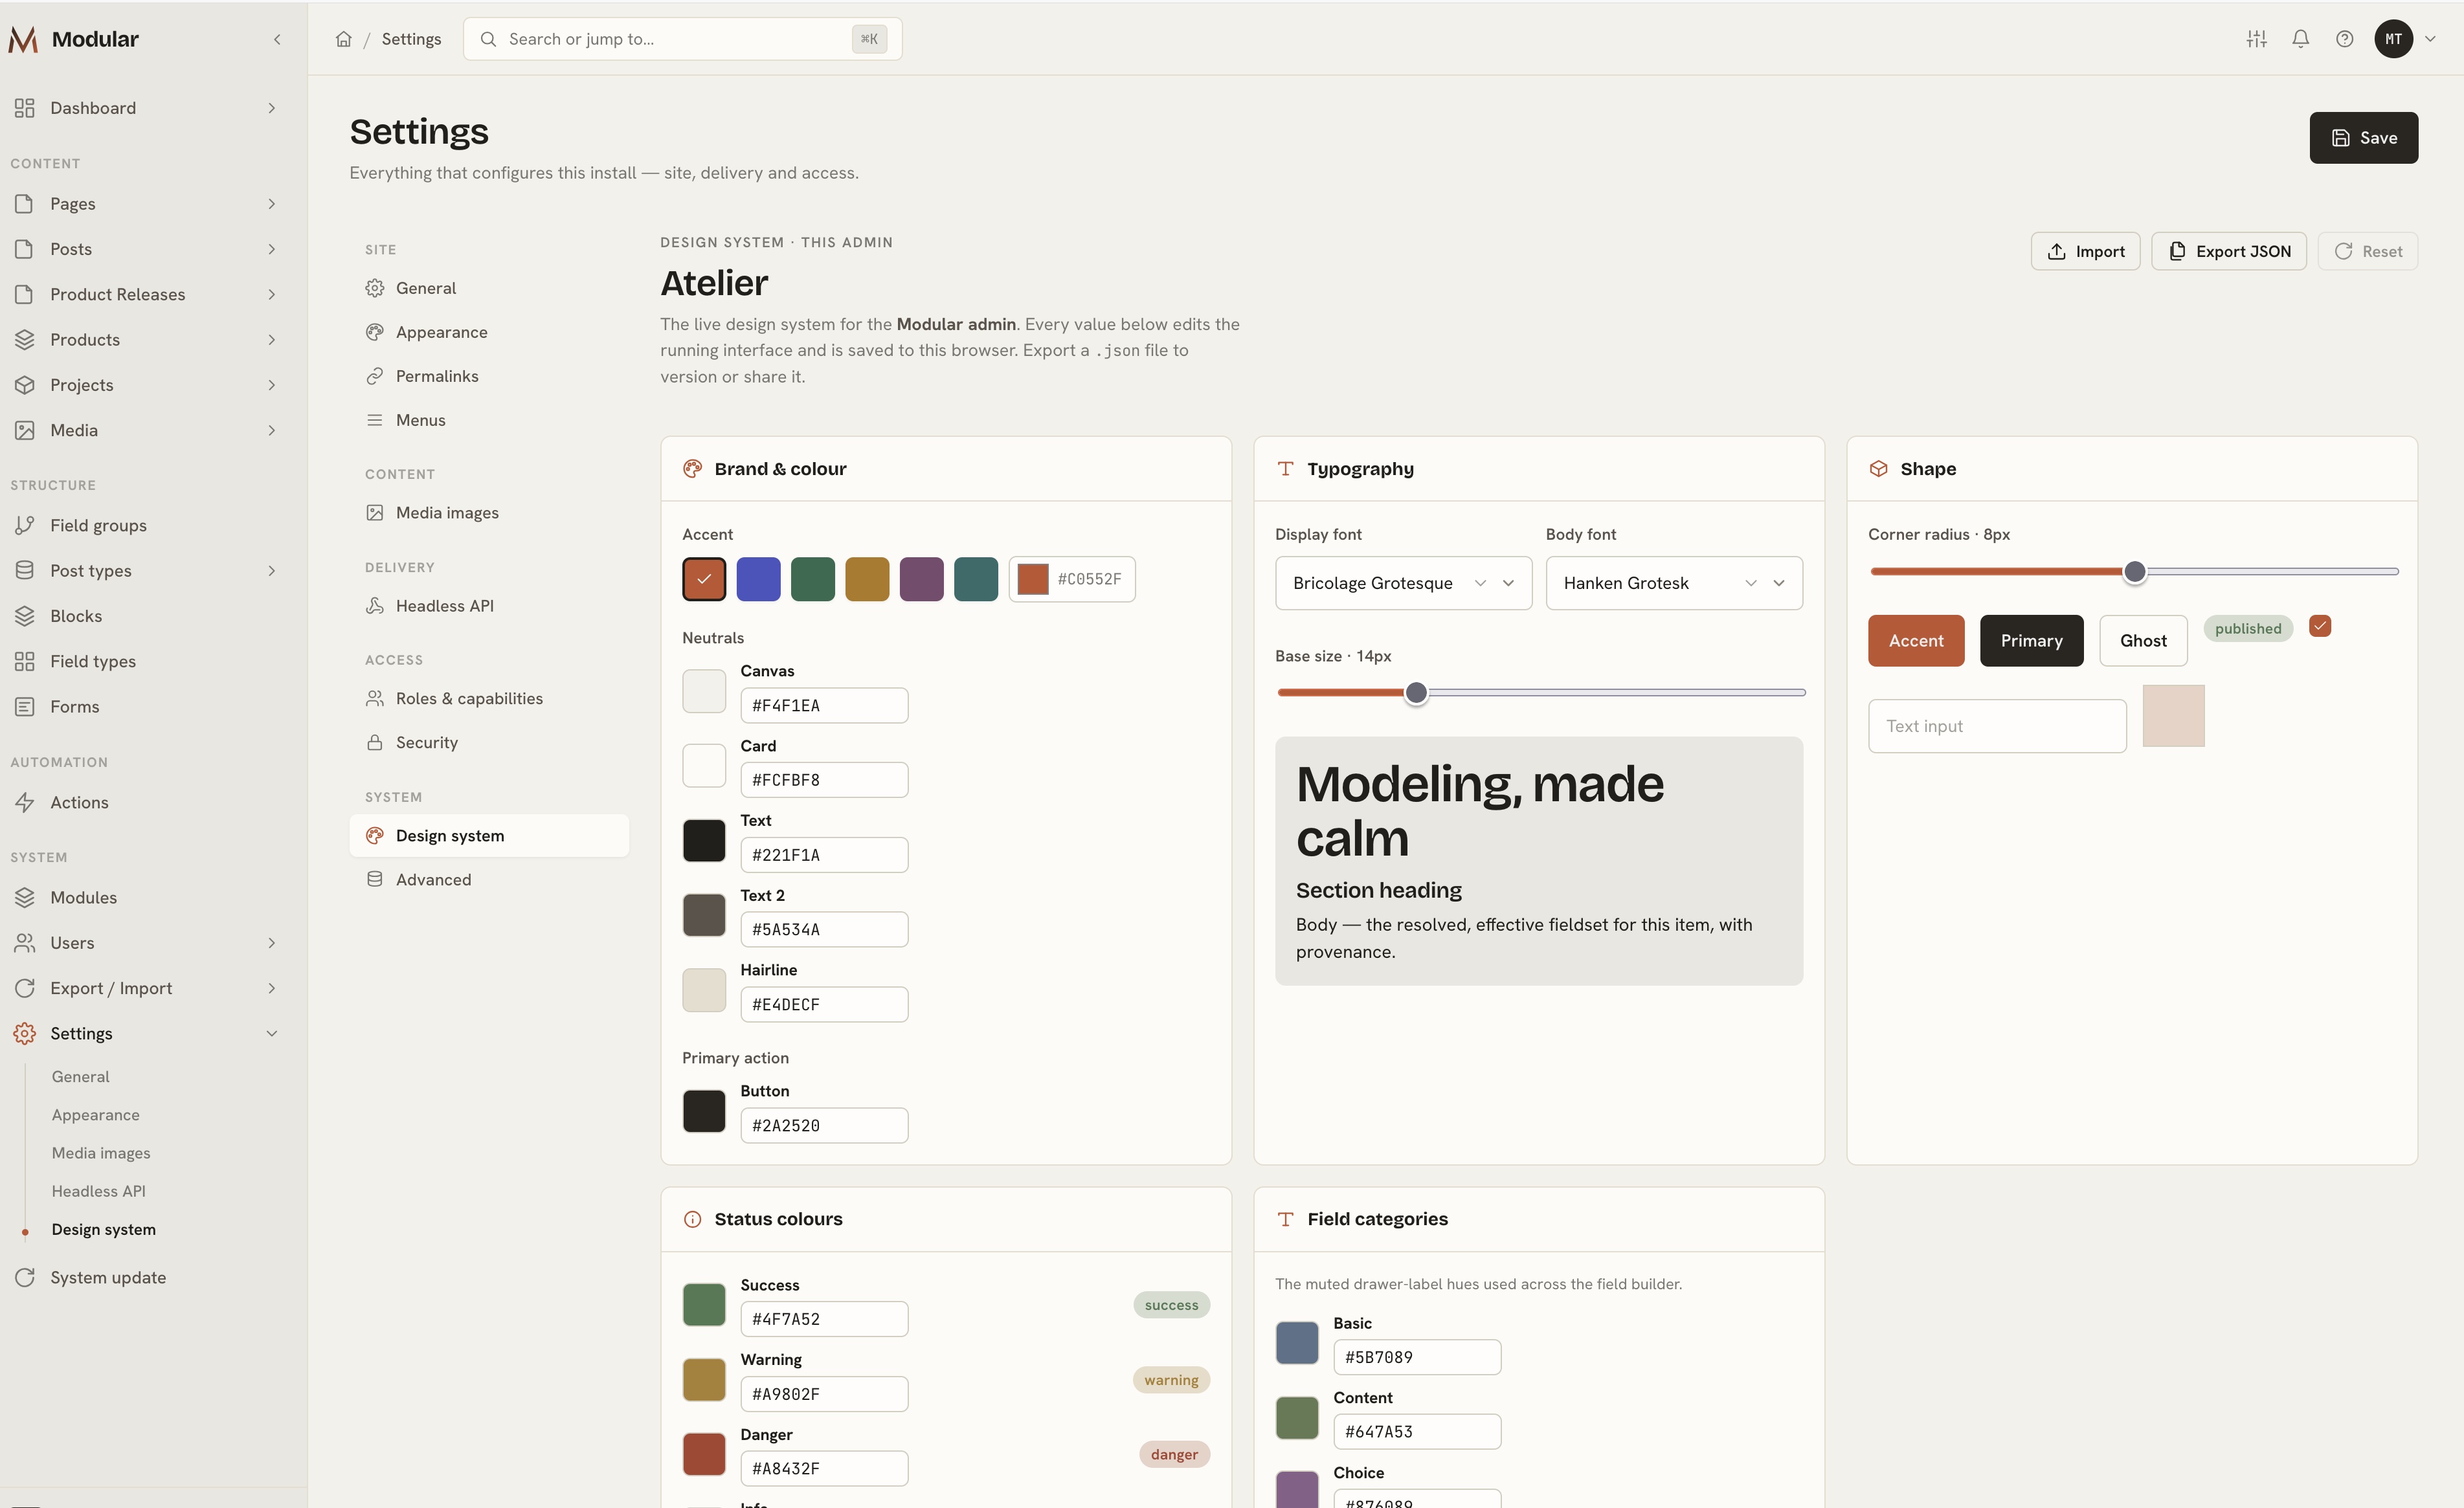The image size is (2464, 1508).
Task: Click the MT user avatar
Action: coord(2393,39)
